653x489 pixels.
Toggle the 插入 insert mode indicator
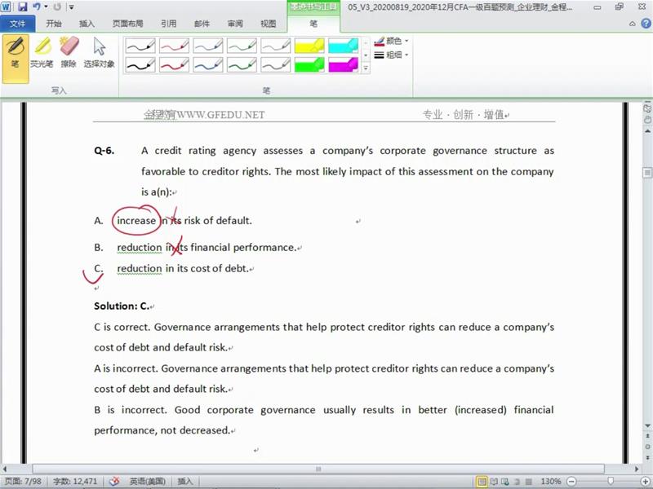tap(185, 481)
